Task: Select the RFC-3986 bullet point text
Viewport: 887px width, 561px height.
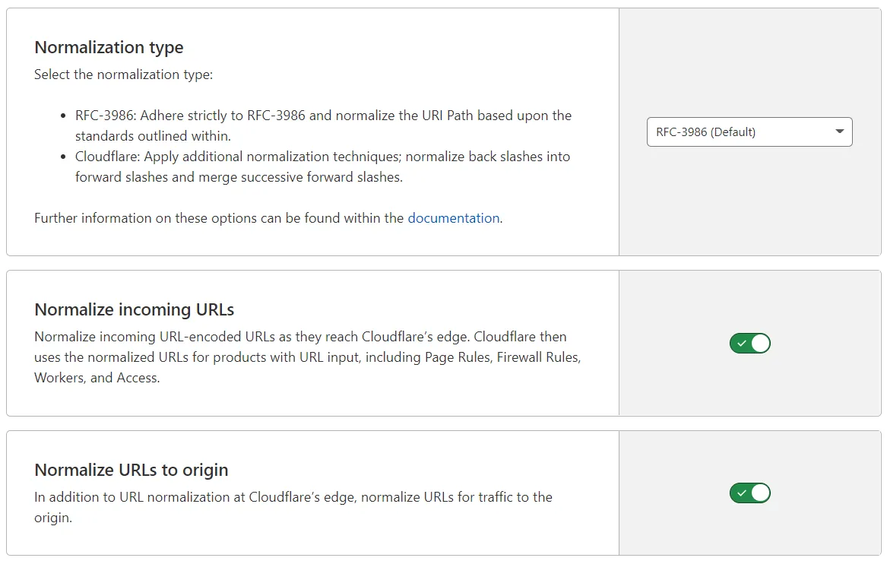Action: (322, 116)
